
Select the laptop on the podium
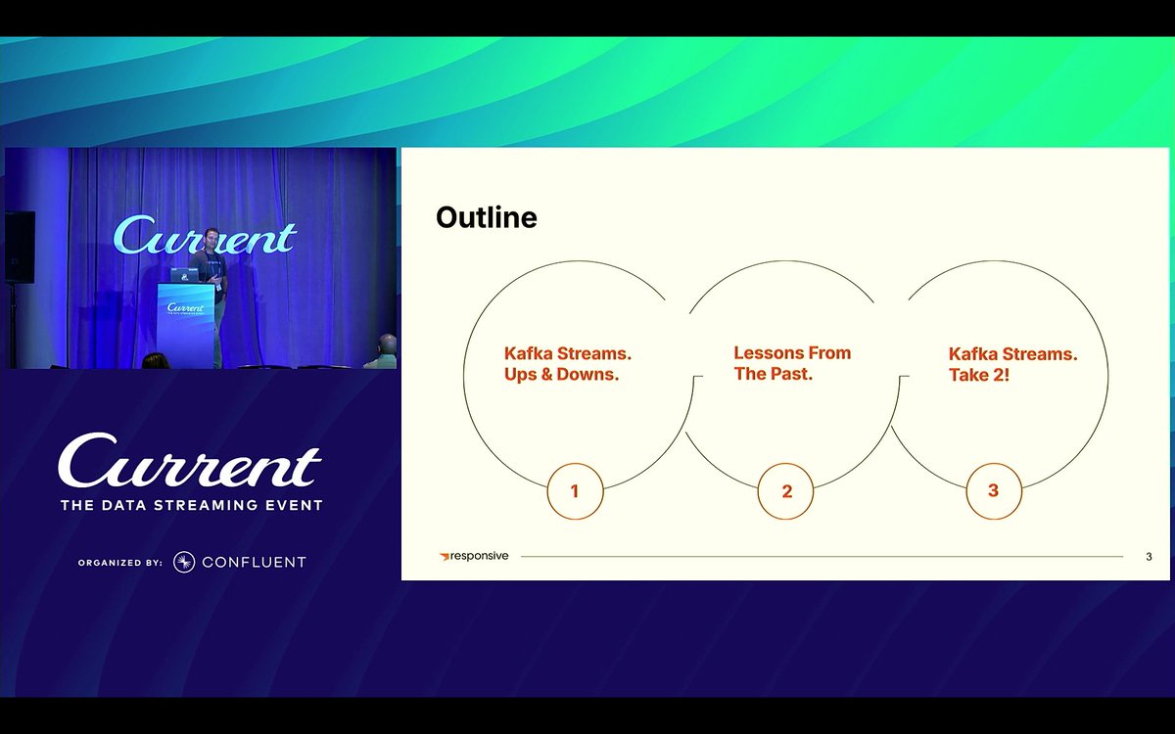(184, 276)
